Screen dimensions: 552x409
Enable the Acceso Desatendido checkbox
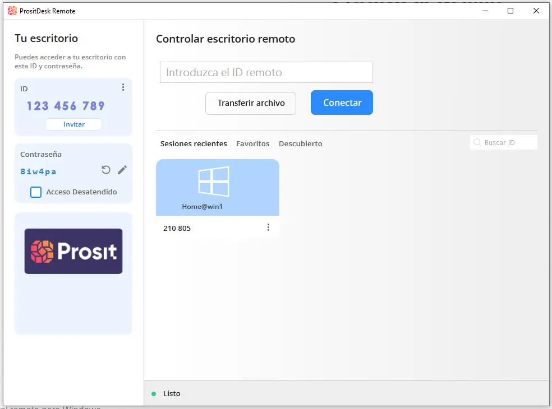tap(36, 192)
